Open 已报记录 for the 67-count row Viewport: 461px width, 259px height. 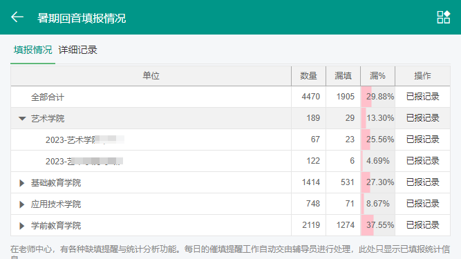point(422,140)
